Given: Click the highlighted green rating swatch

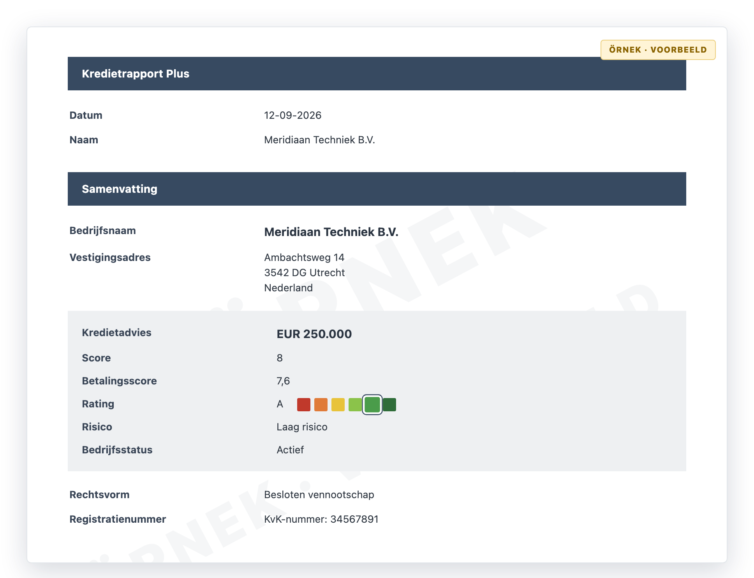Looking at the screenshot, I should [x=372, y=404].
